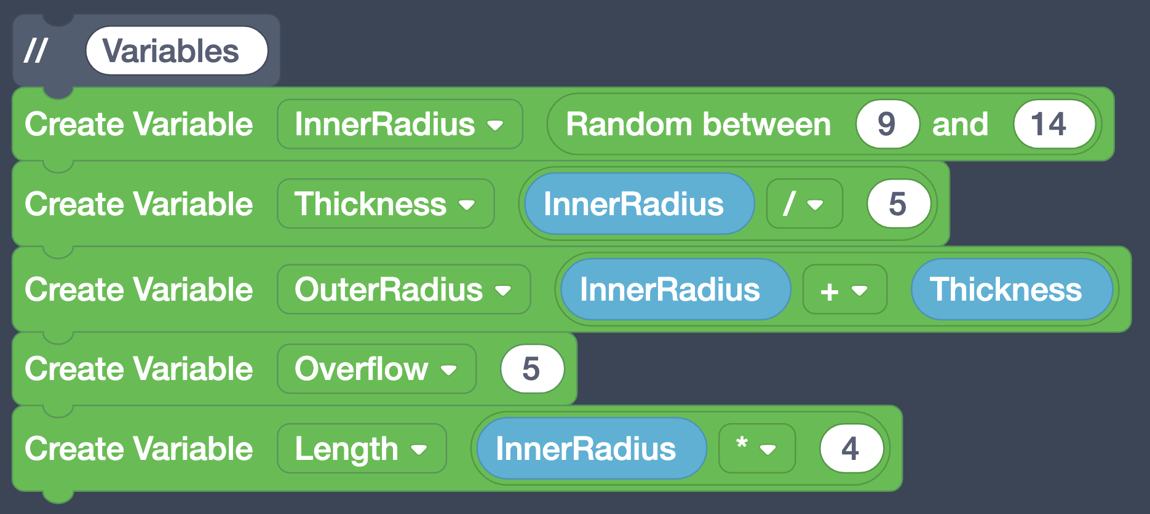Edit the divisor value 5 in Thickness block
This screenshot has height=514, width=1150.
coord(897,204)
